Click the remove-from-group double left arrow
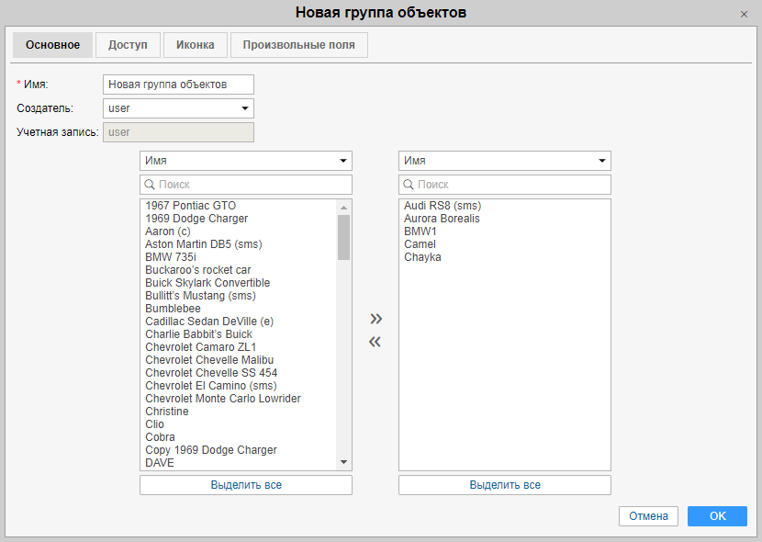Viewport: 762px width, 542px height. [375, 343]
